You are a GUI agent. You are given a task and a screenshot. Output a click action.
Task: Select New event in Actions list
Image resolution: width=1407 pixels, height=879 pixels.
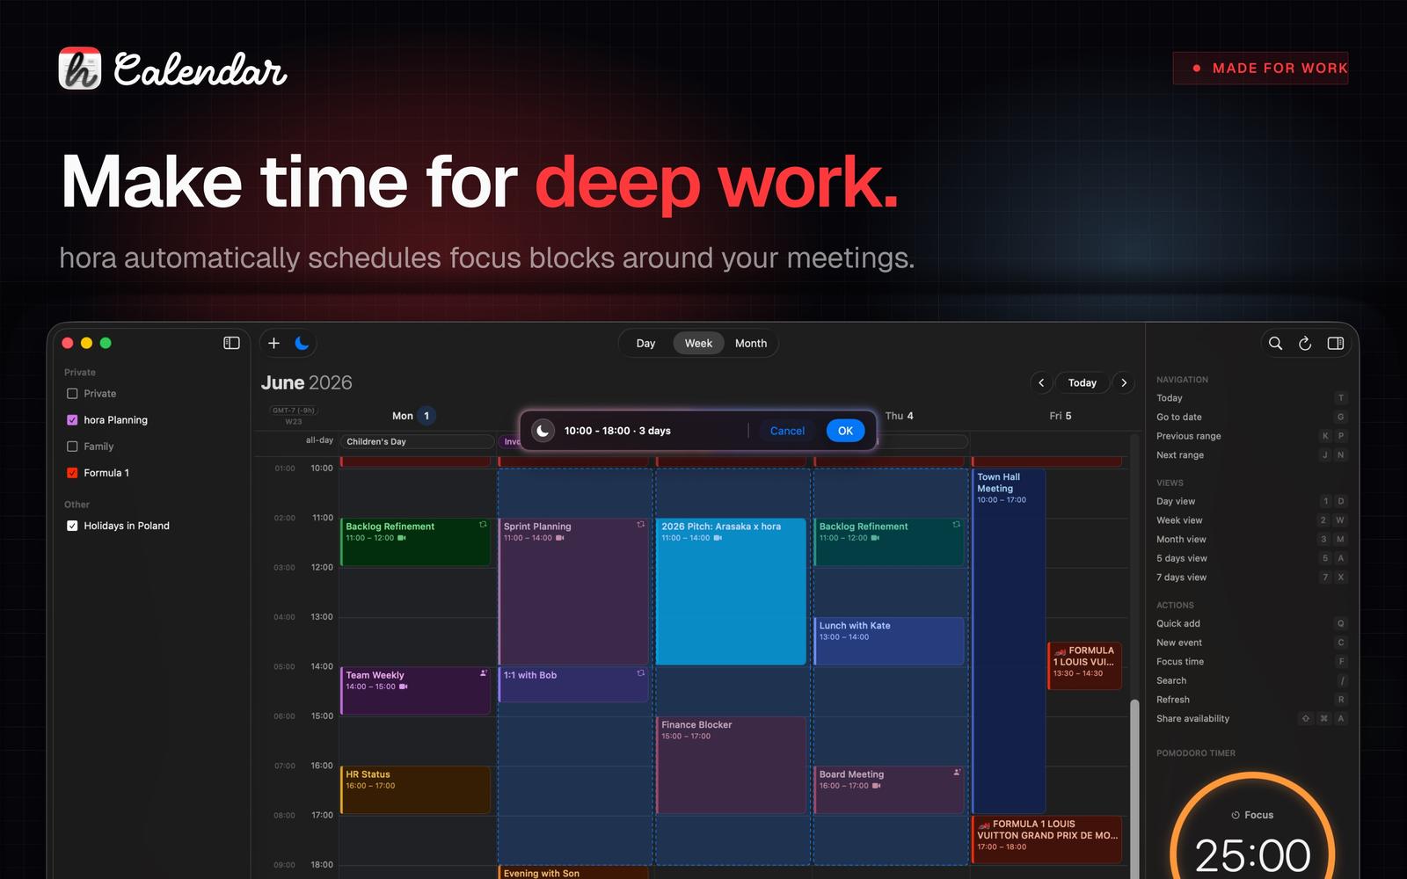[x=1251, y=643]
